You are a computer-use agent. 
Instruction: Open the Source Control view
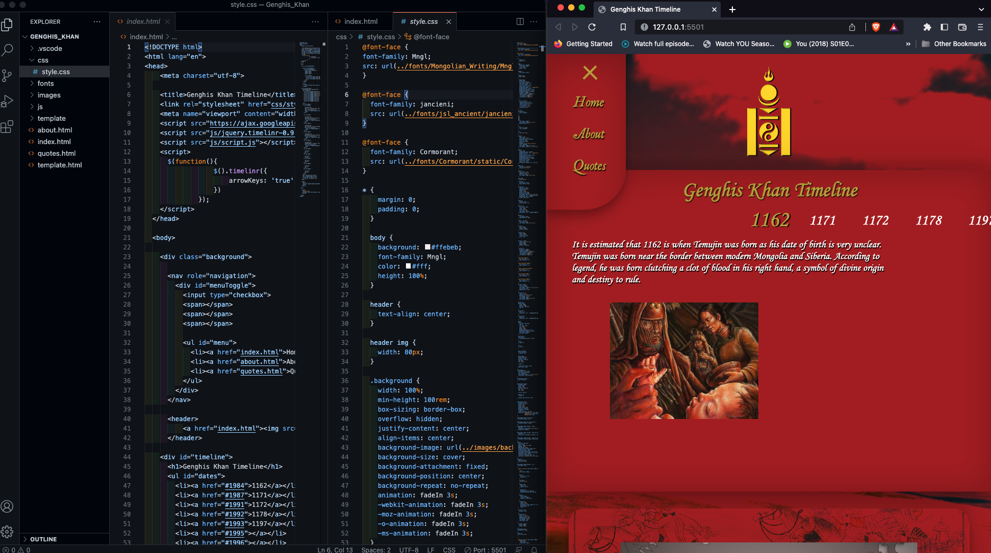(x=7, y=75)
